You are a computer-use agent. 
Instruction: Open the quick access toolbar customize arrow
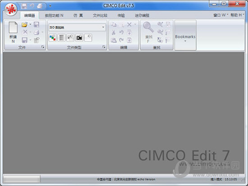(50, 6)
